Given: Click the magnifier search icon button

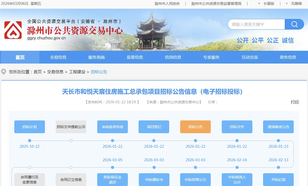Looking at the screenshot, I should click(x=294, y=24).
